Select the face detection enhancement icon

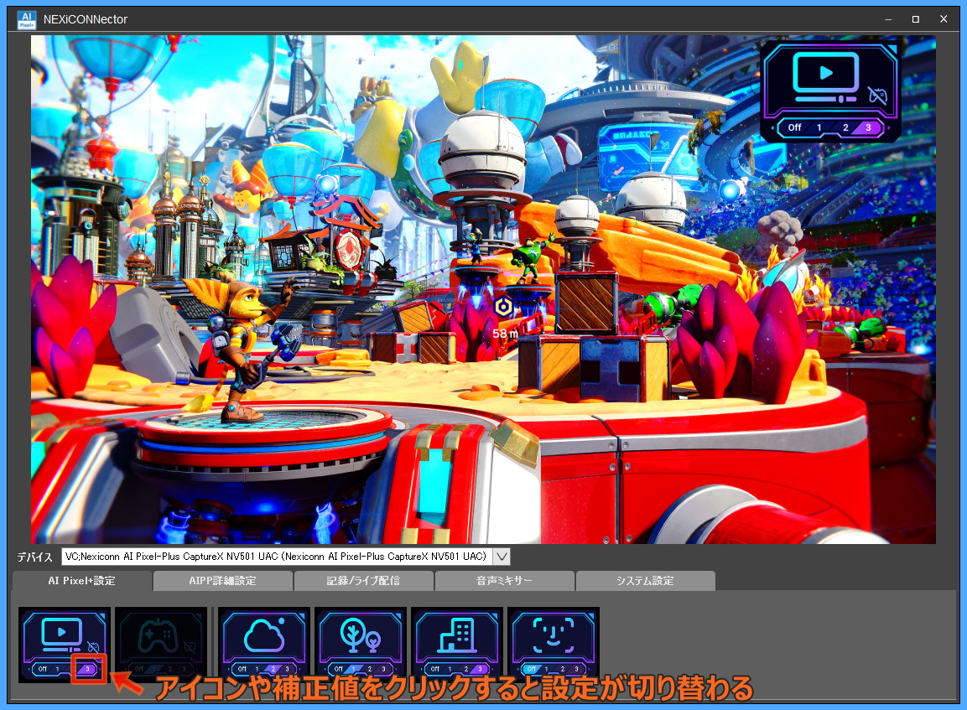click(554, 635)
